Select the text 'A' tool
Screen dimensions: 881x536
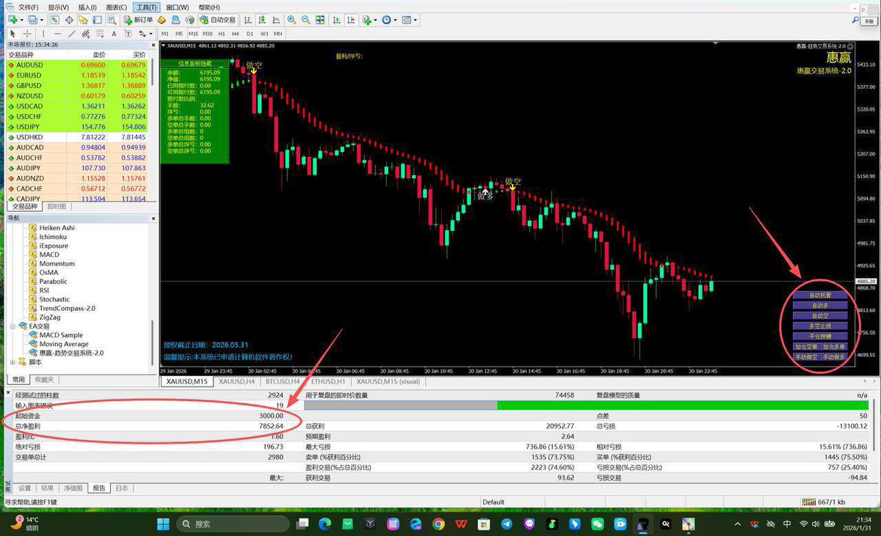(114, 34)
